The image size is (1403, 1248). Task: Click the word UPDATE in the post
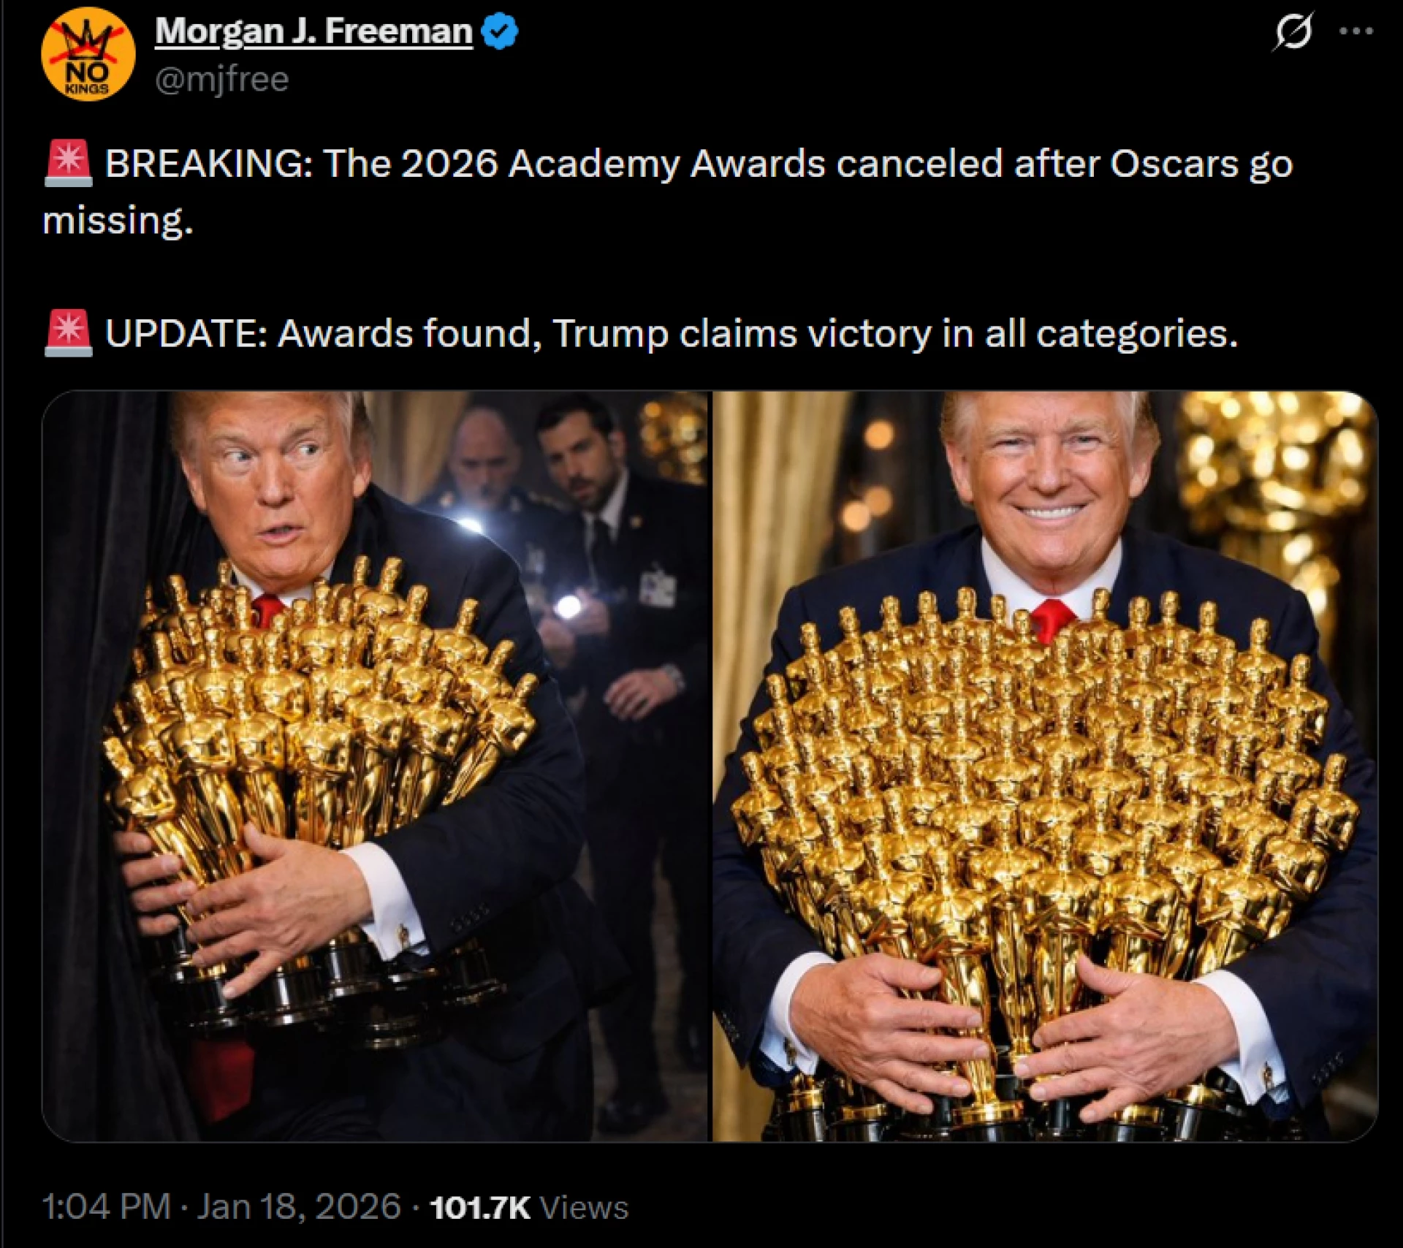pyautogui.click(x=186, y=333)
